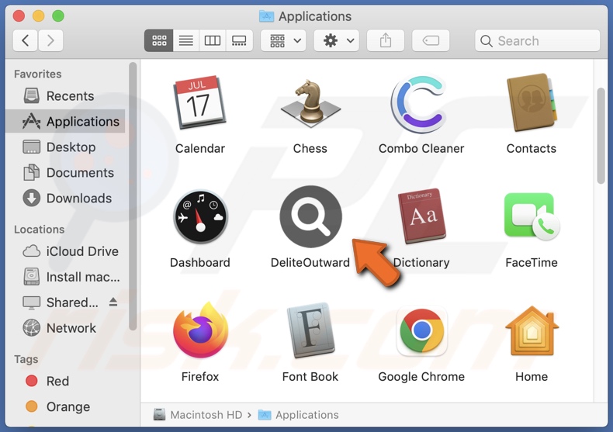Select the Combo Cleaner app icon

(421, 103)
